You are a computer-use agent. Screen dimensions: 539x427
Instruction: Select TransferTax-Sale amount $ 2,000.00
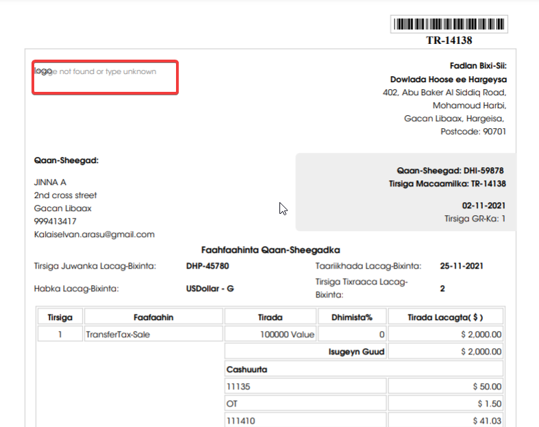tap(445, 334)
